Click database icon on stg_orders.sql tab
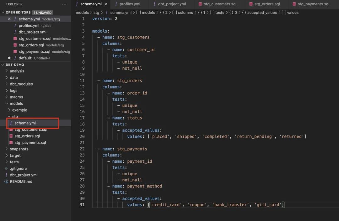The image size is (339, 221). coord(251,4)
